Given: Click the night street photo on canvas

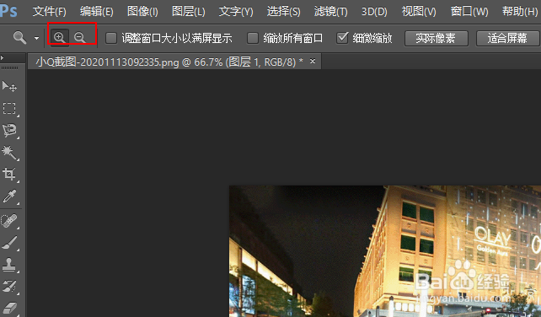Looking at the screenshot, I should coord(385,251).
